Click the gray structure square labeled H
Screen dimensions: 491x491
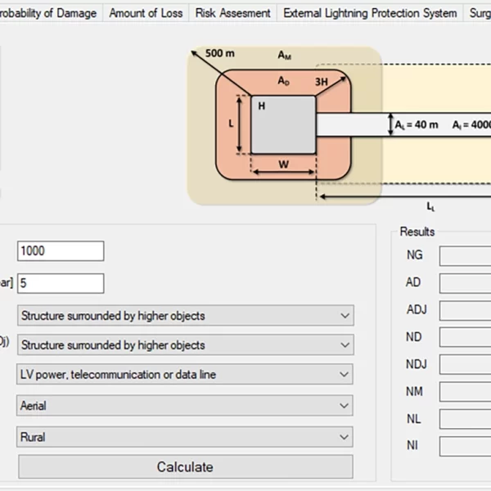(283, 124)
